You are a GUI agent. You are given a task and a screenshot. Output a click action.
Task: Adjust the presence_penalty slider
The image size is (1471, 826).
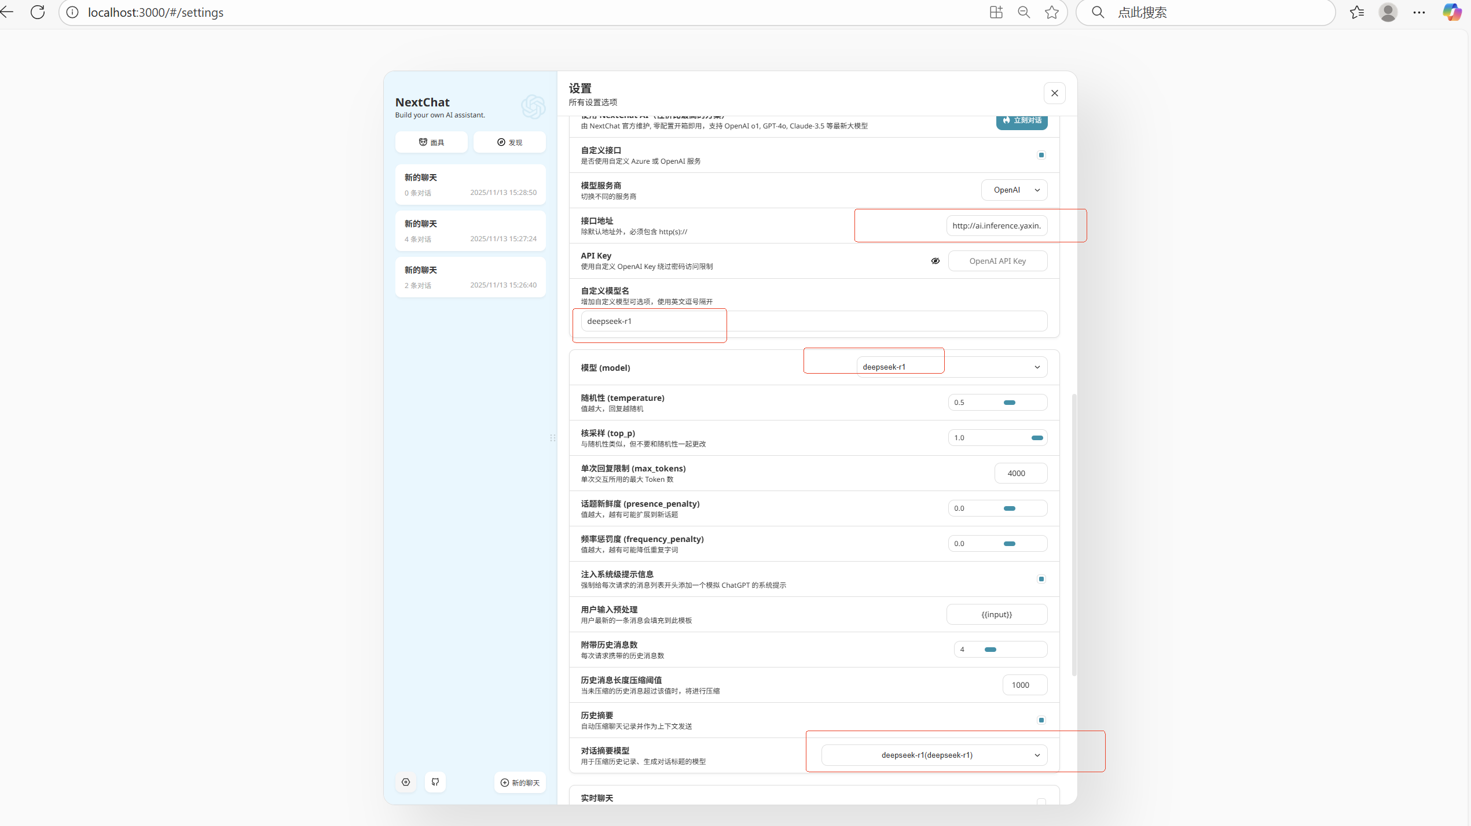point(1010,508)
